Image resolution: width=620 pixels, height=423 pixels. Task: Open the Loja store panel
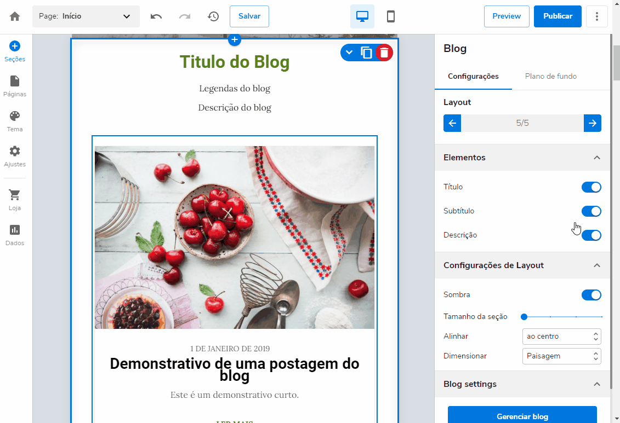(x=15, y=200)
